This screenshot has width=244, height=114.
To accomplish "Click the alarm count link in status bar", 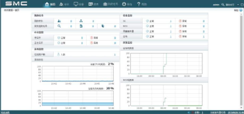I will click(x=202, y=112).
